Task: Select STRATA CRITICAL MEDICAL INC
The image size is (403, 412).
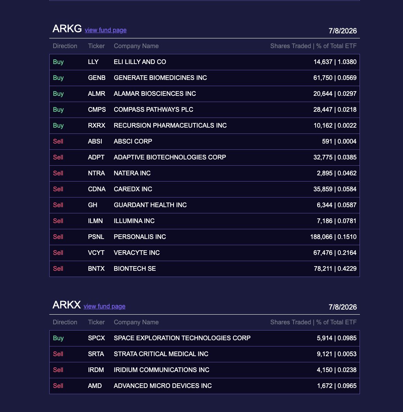Action: (x=161, y=354)
